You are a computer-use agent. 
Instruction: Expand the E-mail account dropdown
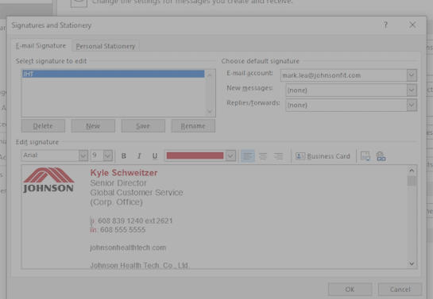[412, 75]
